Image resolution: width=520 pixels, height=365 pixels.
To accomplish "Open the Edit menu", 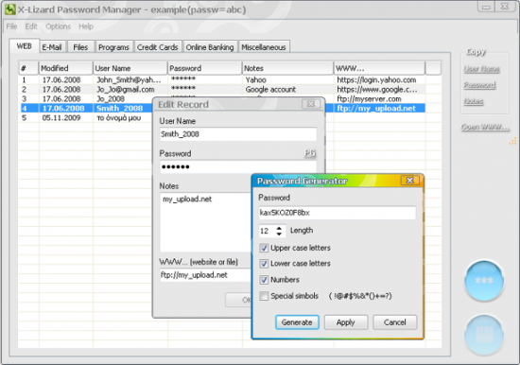I will point(31,26).
